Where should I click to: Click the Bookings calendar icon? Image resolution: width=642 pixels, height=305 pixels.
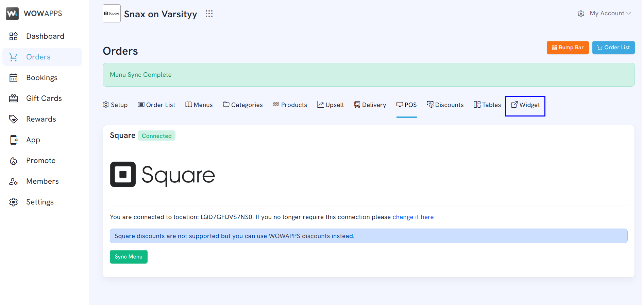click(13, 78)
